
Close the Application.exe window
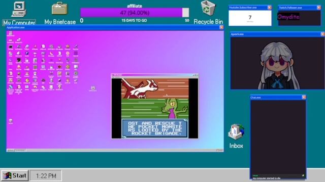(221, 27)
